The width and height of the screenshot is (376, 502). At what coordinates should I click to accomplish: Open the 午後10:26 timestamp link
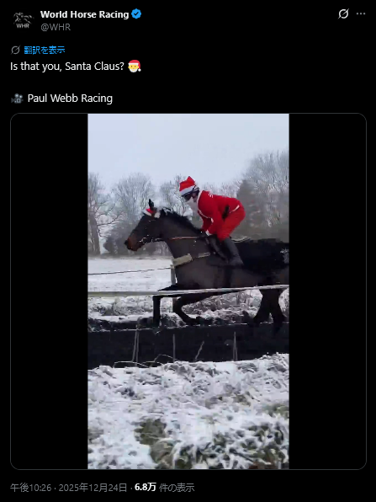coord(30,488)
